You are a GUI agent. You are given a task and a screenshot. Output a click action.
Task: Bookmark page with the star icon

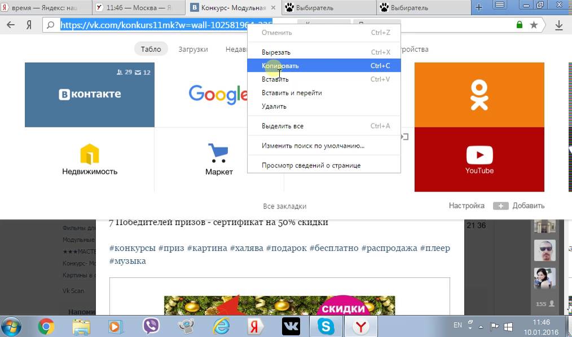click(534, 25)
